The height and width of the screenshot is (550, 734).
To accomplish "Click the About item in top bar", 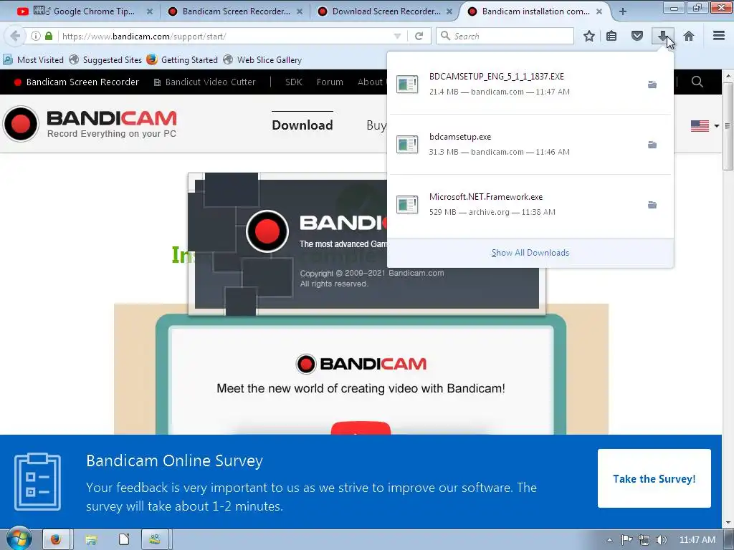I will point(372,82).
